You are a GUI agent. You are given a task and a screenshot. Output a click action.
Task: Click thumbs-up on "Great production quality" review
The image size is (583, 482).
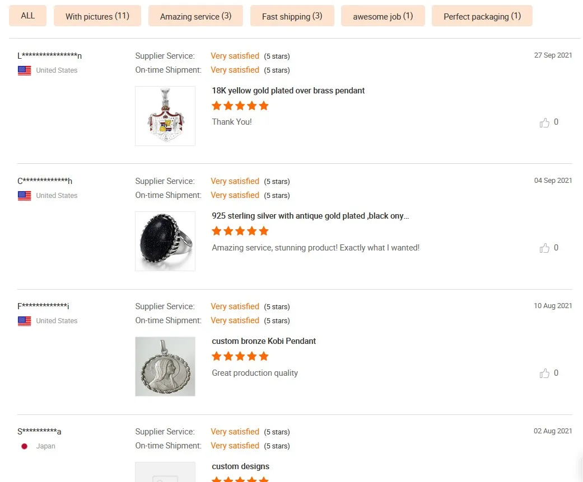tap(544, 374)
